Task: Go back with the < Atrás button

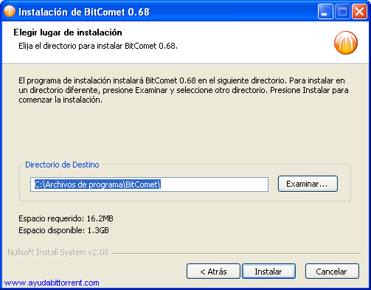Action: click(213, 272)
